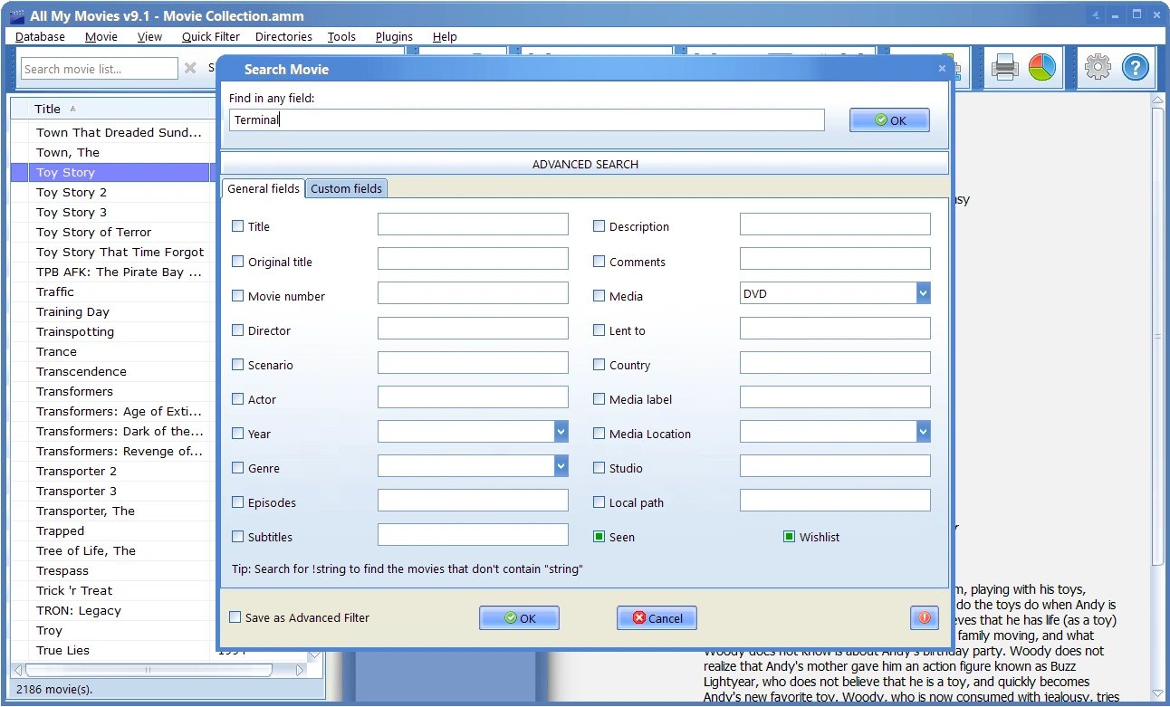This screenshot has height=707, width=1170.
Task: Clear the search movie list with X icon
Action: click(x=190, y=68)
